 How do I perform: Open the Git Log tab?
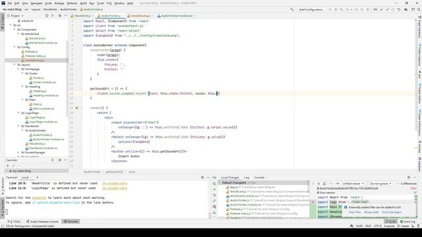click(x=247, y=177)
